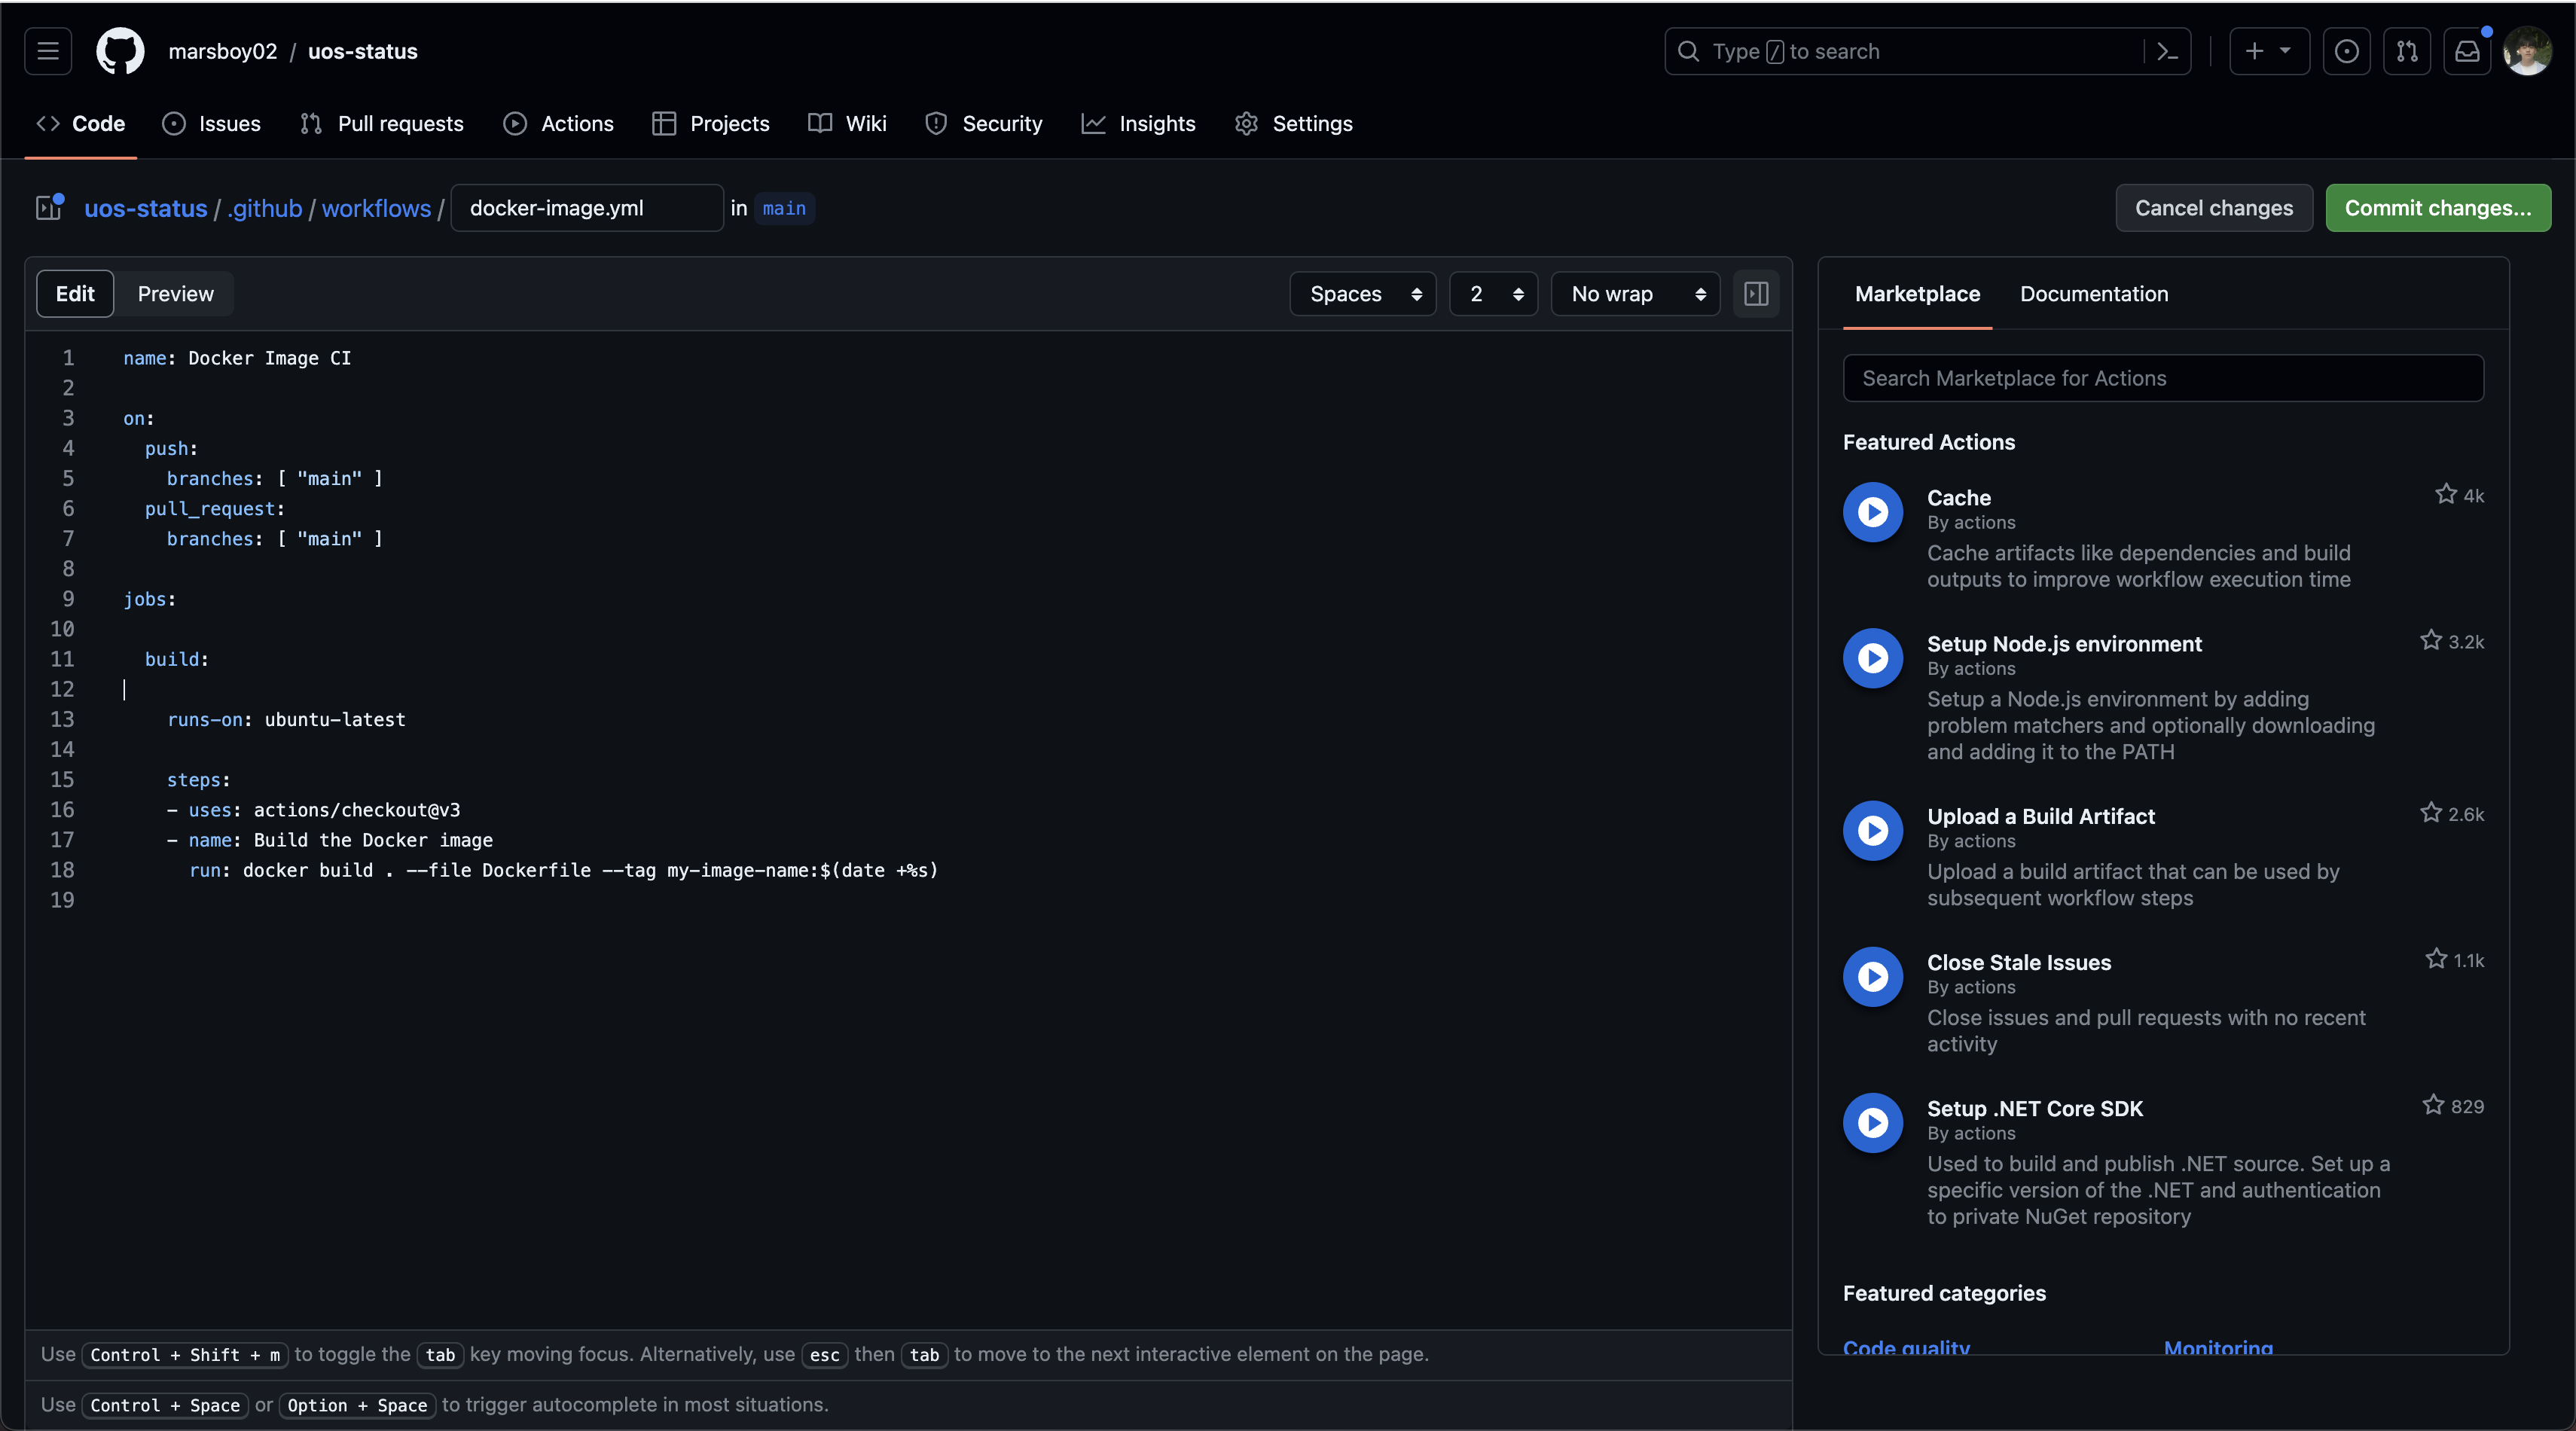Switch editor to Preview mode

[175, 294]
